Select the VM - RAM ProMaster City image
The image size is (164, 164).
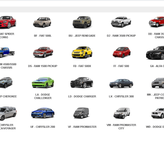click(x=122, y=113)
